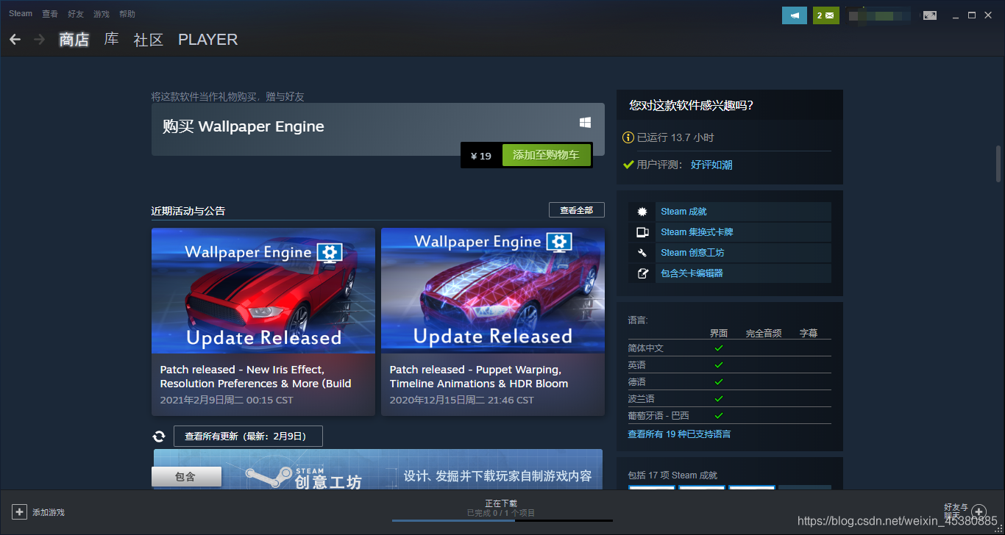The image size is (1005, 535).
Task: Open the Puppet Warping patch announcement
Action: tap(493, 322)
